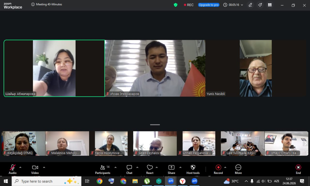Open the AI Companion sparkle icon

(260, 5)
